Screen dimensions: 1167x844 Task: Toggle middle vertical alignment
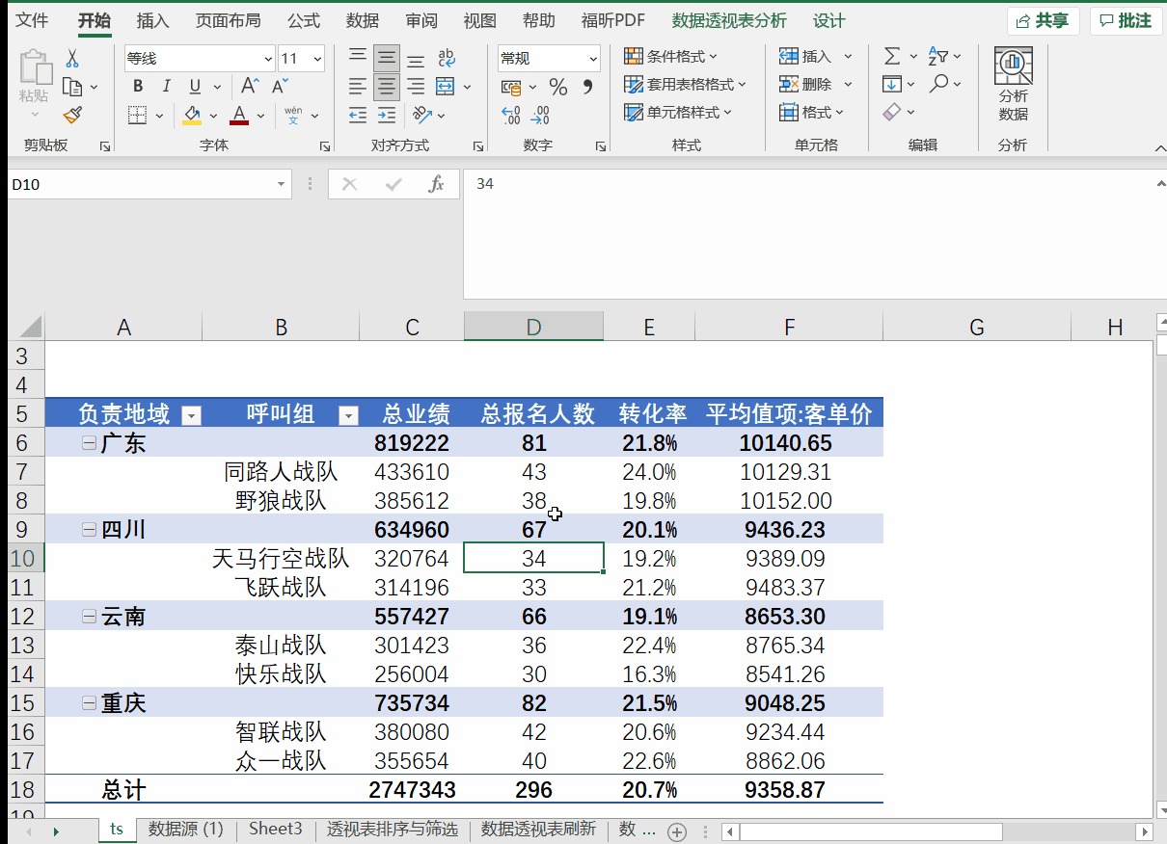(x=387, y=59)
